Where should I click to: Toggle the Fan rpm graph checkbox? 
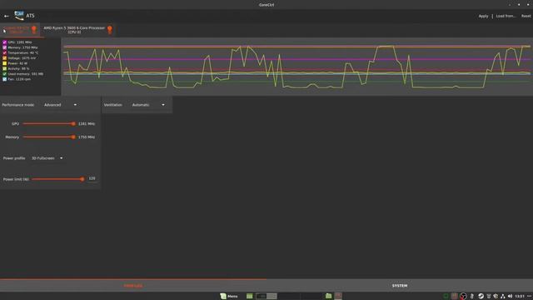[x=5, y=79]
